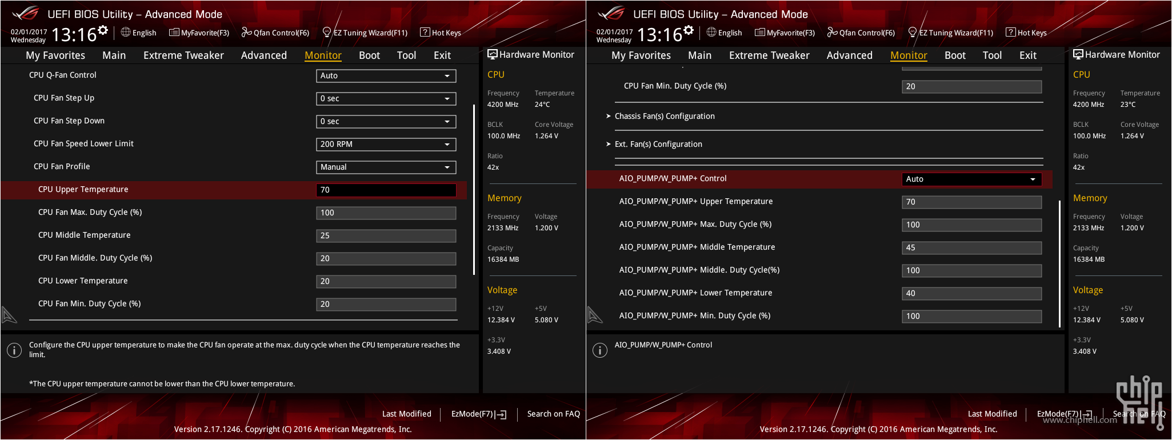Click the left window vertical scrollbar
The image size is (1172, 440).
pyautogui.click(x=474, y=189)
